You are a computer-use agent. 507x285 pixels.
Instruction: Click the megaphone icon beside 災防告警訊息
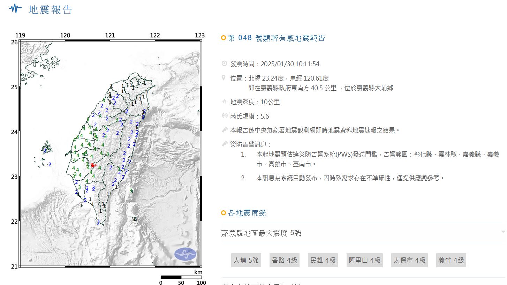(x=224, y=144)
